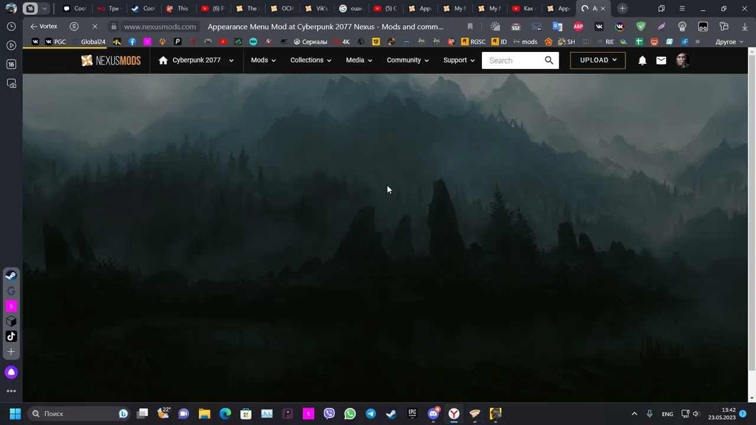
Task: Open the lightbulb extension icon
Action: [x=682, y=27]
